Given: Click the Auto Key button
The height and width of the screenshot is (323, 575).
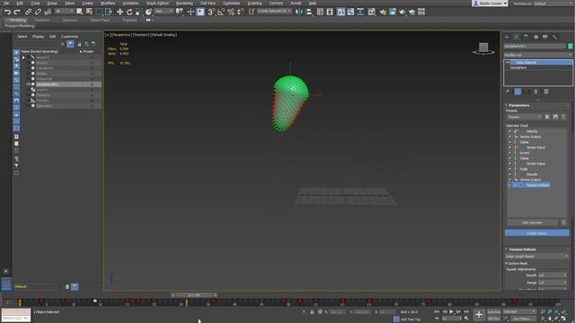Looking at the screenshot, I should pos(493,312).
